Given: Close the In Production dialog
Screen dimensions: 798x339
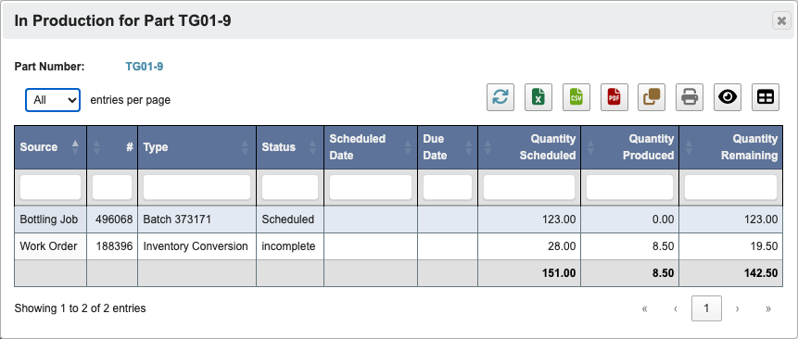Looking at the screenshot, I should pyautogui.click(x=781, y=20).
